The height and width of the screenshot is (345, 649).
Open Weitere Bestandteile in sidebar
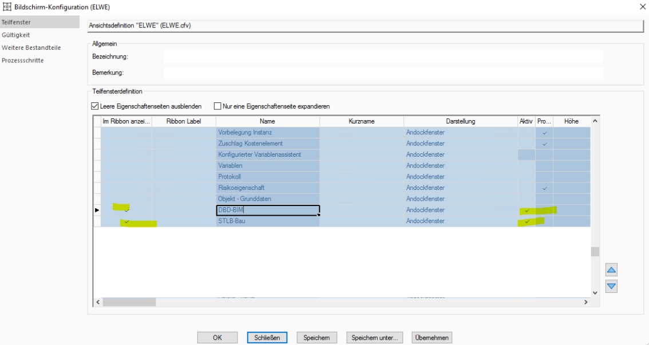tap(31, 47)
